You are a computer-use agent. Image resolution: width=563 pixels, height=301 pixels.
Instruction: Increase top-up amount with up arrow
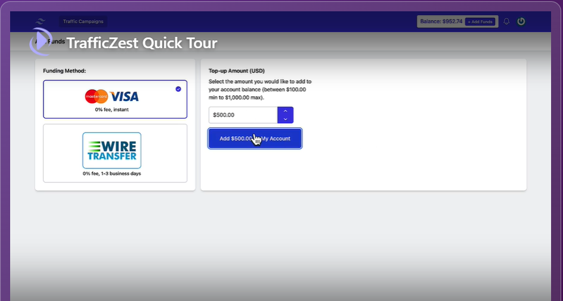286,111
